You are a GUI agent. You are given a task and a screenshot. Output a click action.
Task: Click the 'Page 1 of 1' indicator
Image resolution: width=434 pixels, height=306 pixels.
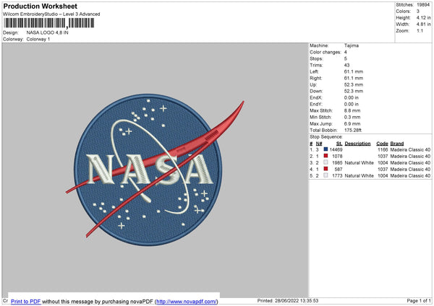tap(419, 301)
